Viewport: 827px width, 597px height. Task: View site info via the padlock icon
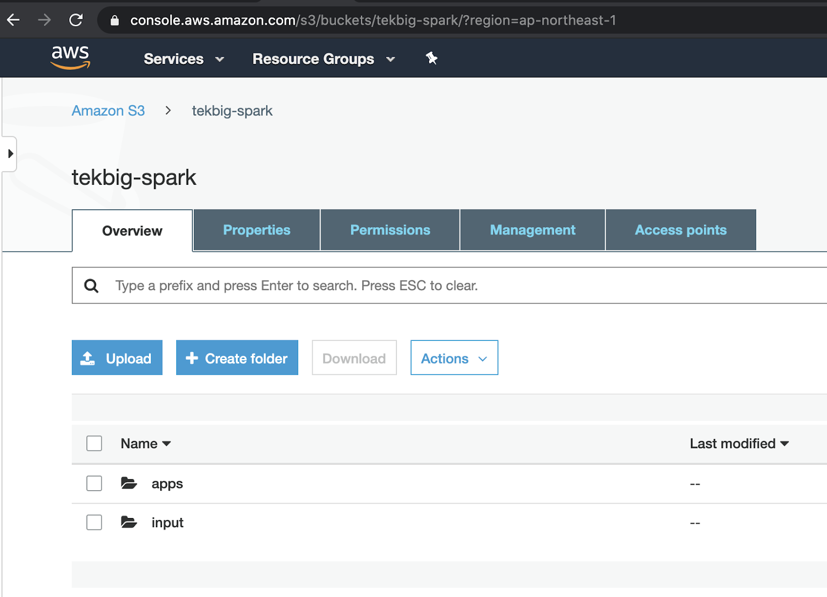coord(115,20)
